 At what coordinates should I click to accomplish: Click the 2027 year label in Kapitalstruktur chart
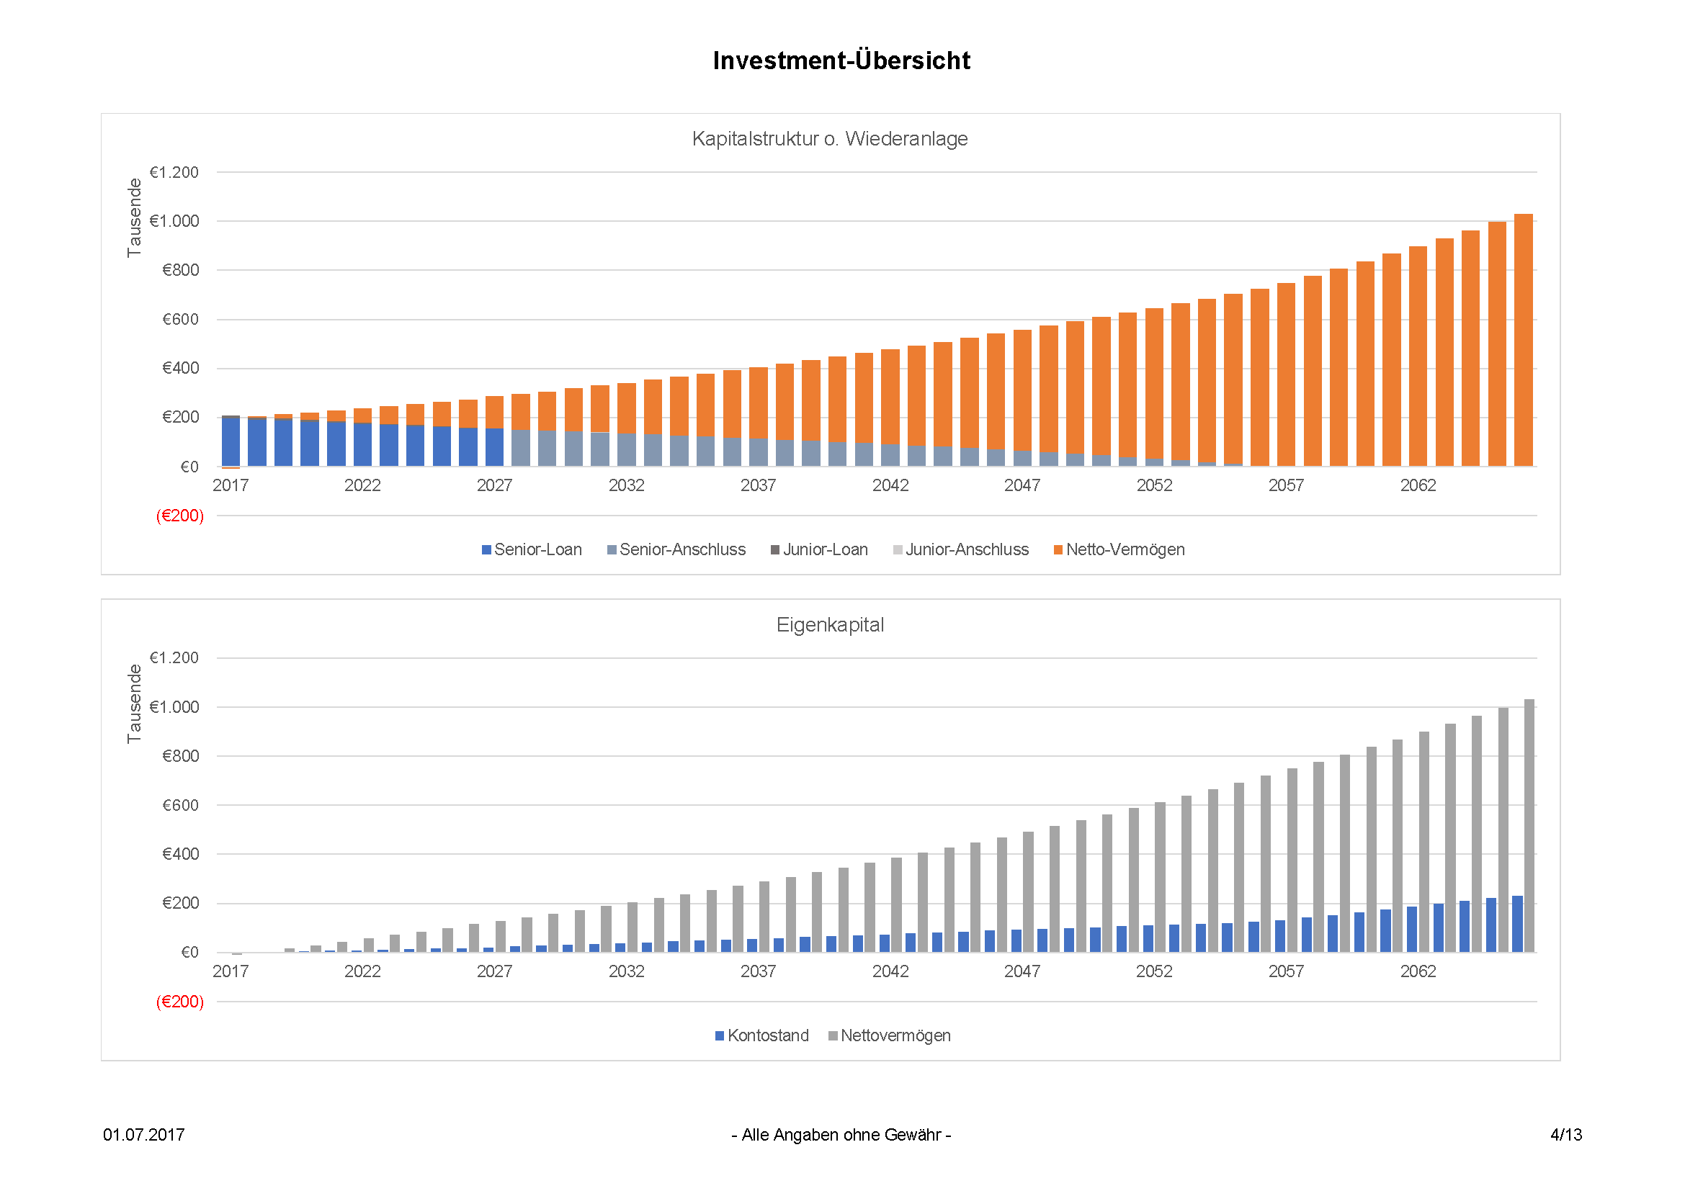pyautogui.click(x=495, y=485)
